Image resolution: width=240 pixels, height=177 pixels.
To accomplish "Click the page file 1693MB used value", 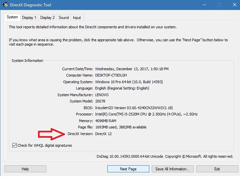I will pyautogui.click(x=121, y=127).
